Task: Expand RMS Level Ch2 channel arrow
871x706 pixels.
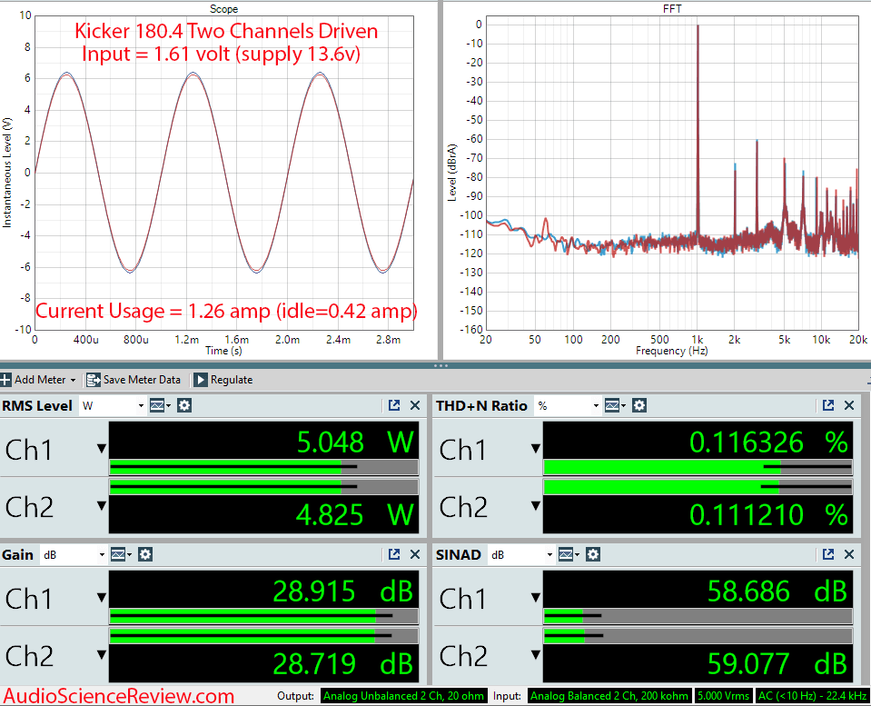Action: point(102,506)
